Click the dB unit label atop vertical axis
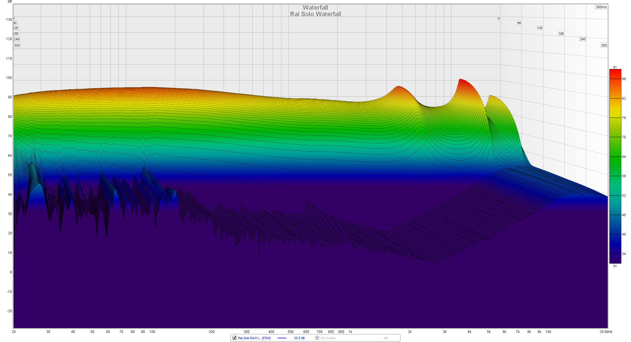 10,1
